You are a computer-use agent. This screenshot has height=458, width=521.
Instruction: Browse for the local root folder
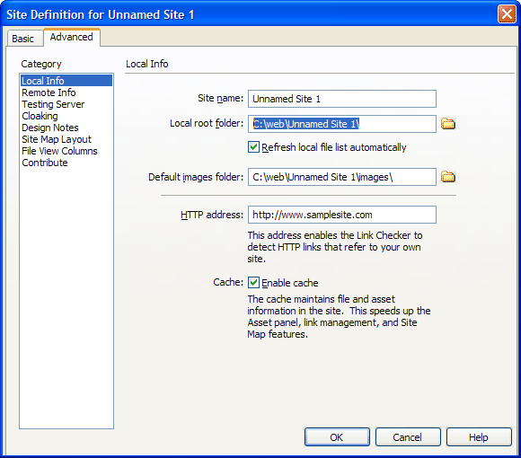448,124
